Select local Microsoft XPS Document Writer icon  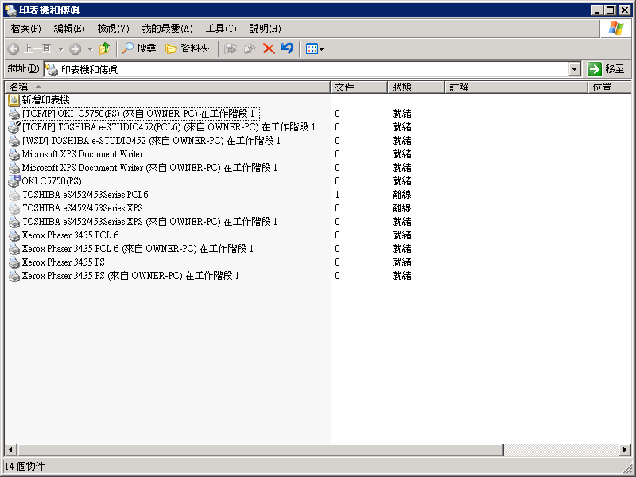click(x=14, y=154)
